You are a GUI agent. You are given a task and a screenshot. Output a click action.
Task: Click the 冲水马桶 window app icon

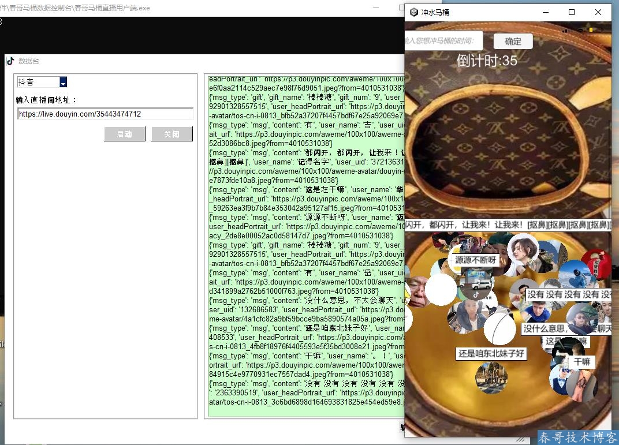pos(413,12)
